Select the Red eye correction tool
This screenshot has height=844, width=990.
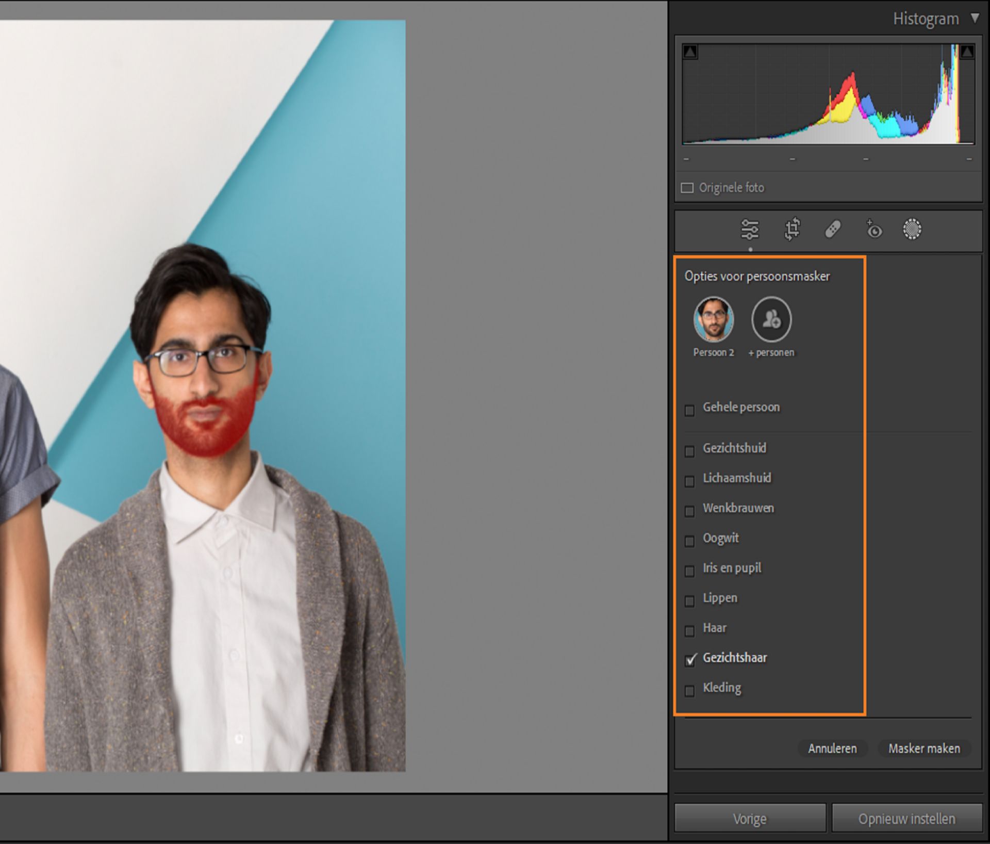coord(873,229)
